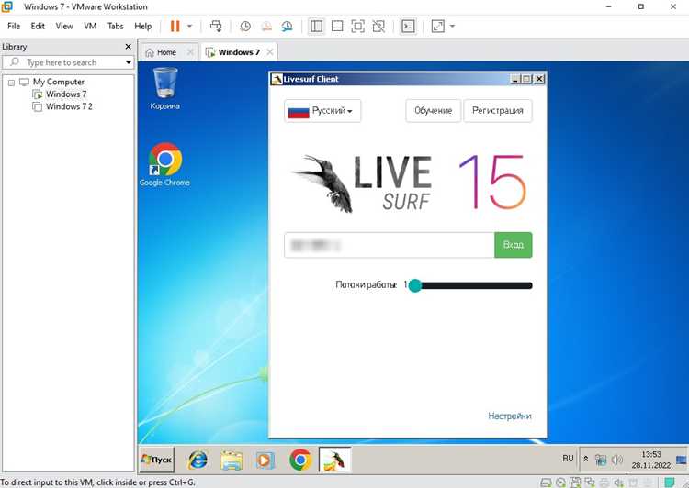Click the Потоки работы slider handle
Viewport: 689px width, 488px height.
(x=415, y=285)
